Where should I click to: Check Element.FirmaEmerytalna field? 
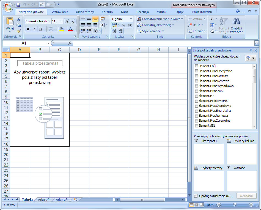(x=196, y=71)
